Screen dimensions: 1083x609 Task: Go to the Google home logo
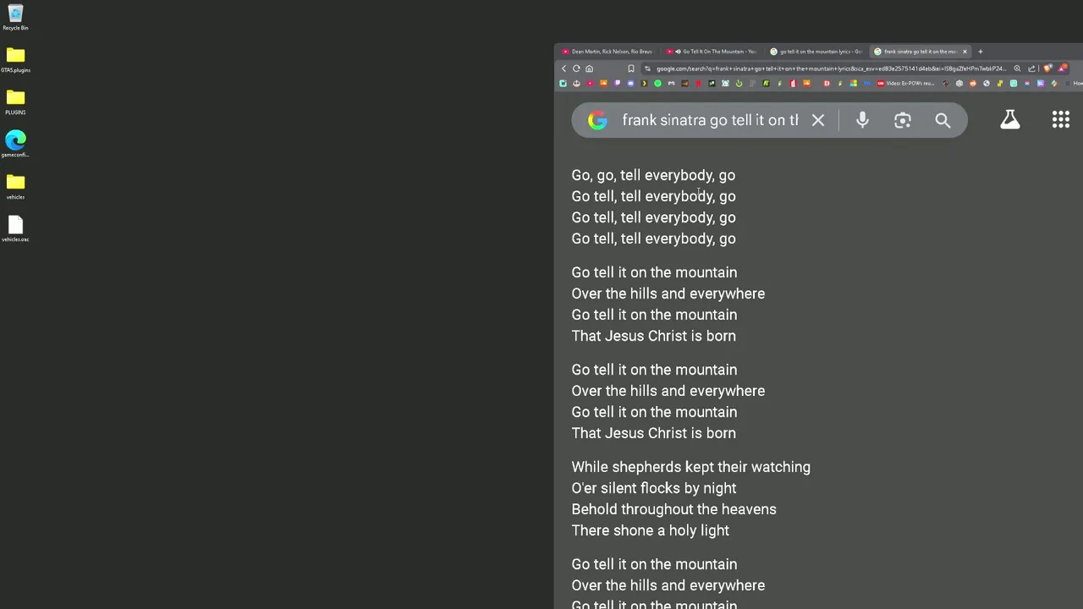[x=597, y=120]
